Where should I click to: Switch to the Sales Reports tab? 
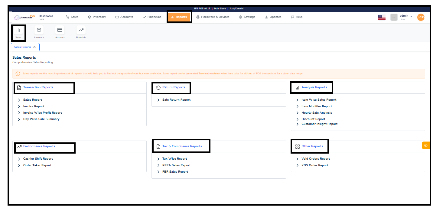[x=22, y=47]
